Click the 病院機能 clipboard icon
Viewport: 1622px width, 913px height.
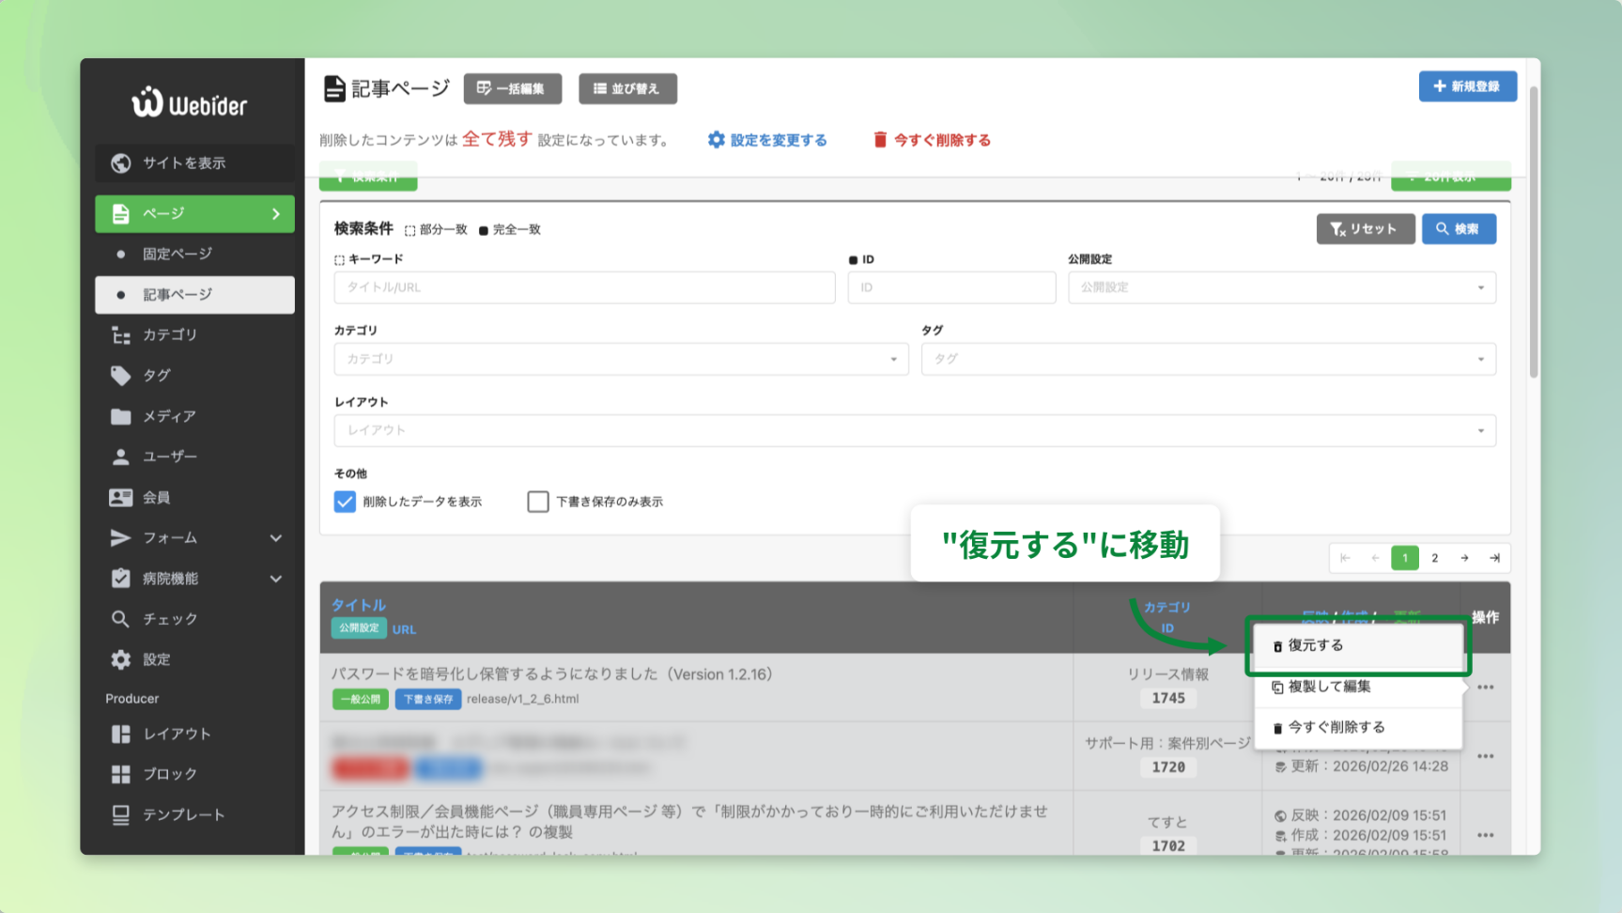[120, 578]
